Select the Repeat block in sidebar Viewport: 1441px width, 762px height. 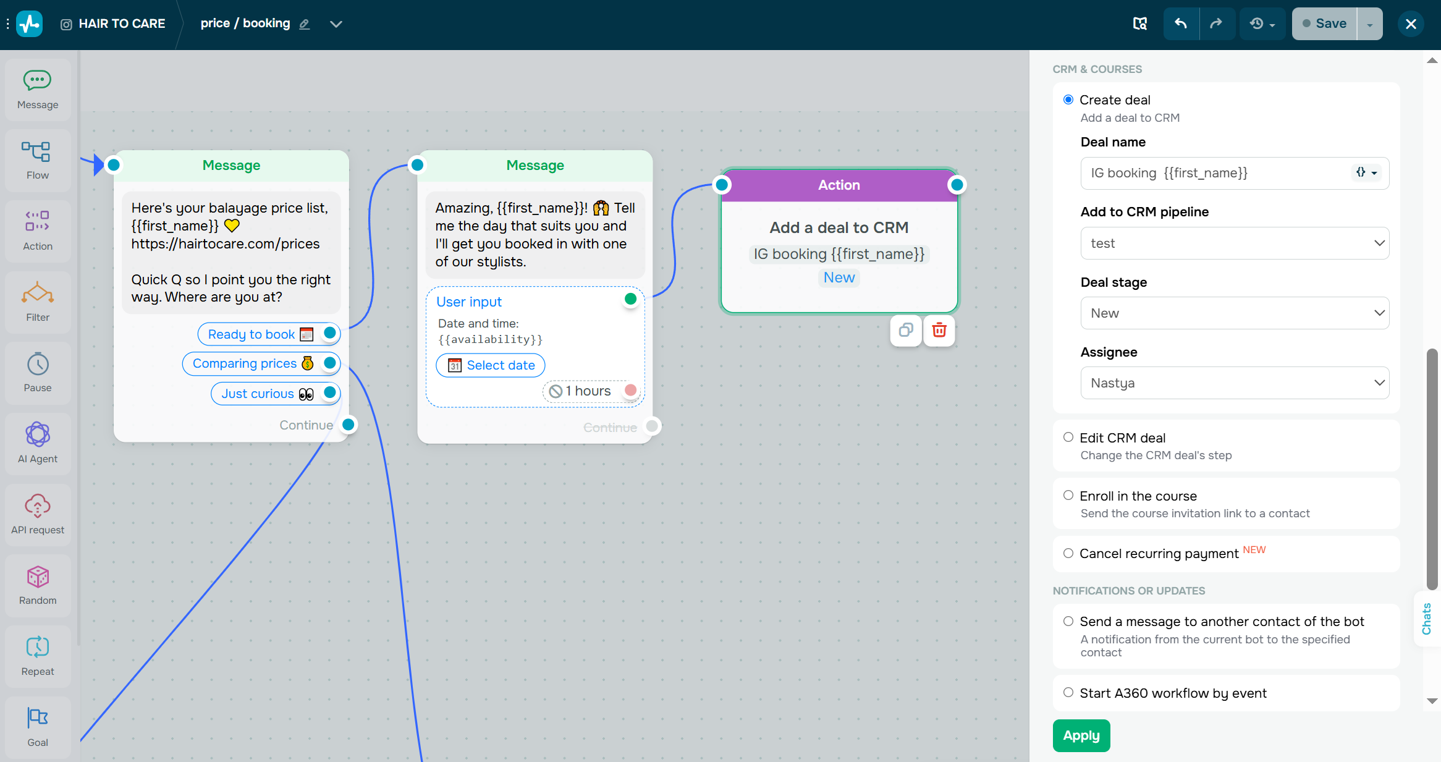click(x=38, y=657)
